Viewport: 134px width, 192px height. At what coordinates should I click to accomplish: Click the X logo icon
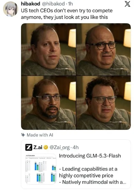(128, 4)
